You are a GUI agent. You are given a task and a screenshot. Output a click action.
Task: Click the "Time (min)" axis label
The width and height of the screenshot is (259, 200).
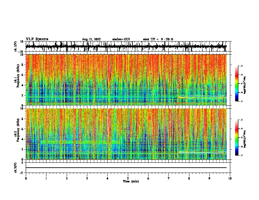click(x=131, y=181)
